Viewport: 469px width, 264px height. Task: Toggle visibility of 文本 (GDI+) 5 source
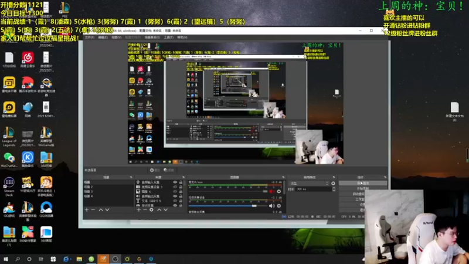coord(175,201)
